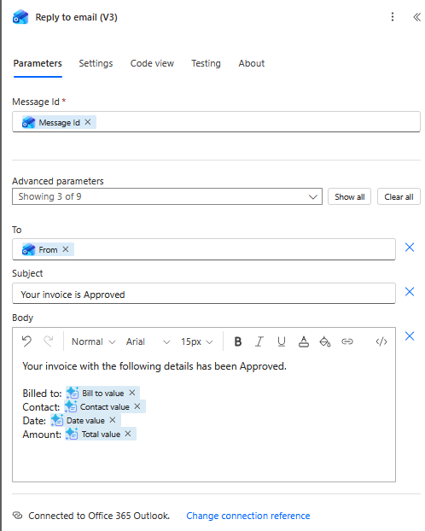
Task: Open the Code view tab
Action: tap(152, 63)
